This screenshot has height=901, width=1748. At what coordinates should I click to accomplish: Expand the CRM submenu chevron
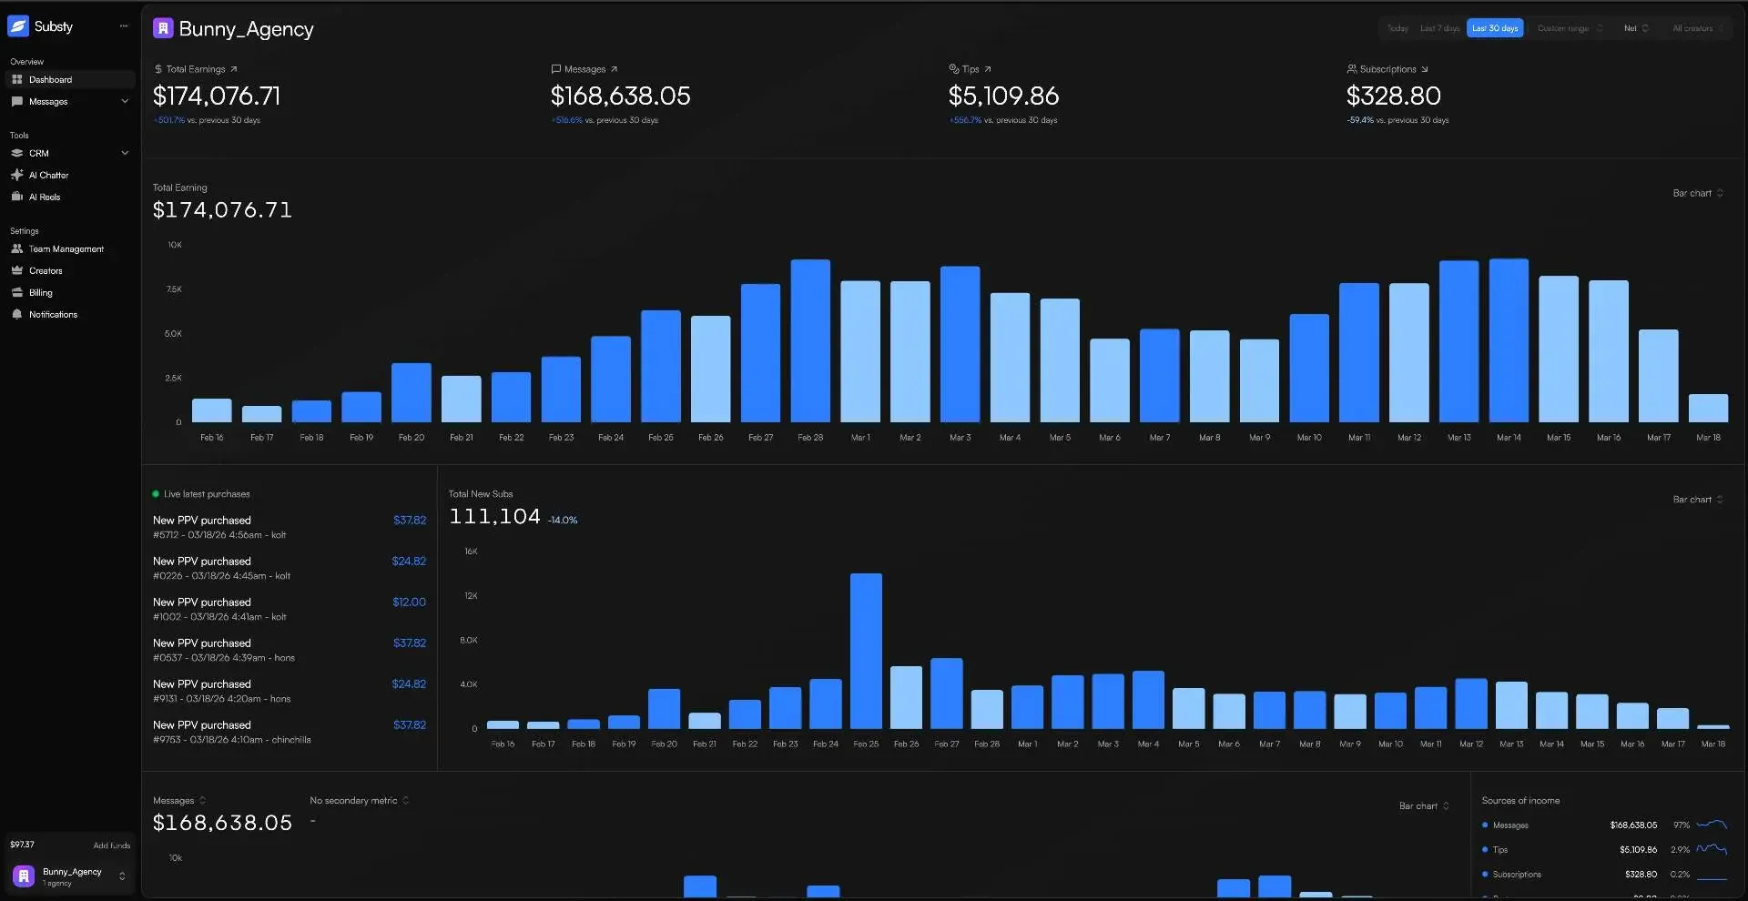125,153
